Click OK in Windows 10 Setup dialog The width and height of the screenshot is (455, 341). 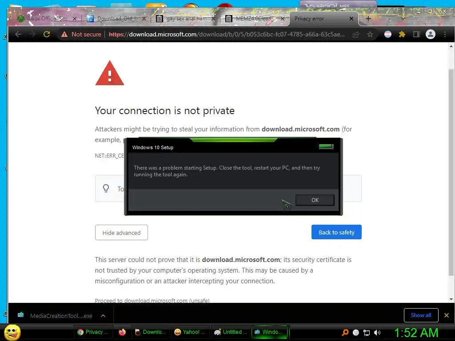(x=315, y=200)
